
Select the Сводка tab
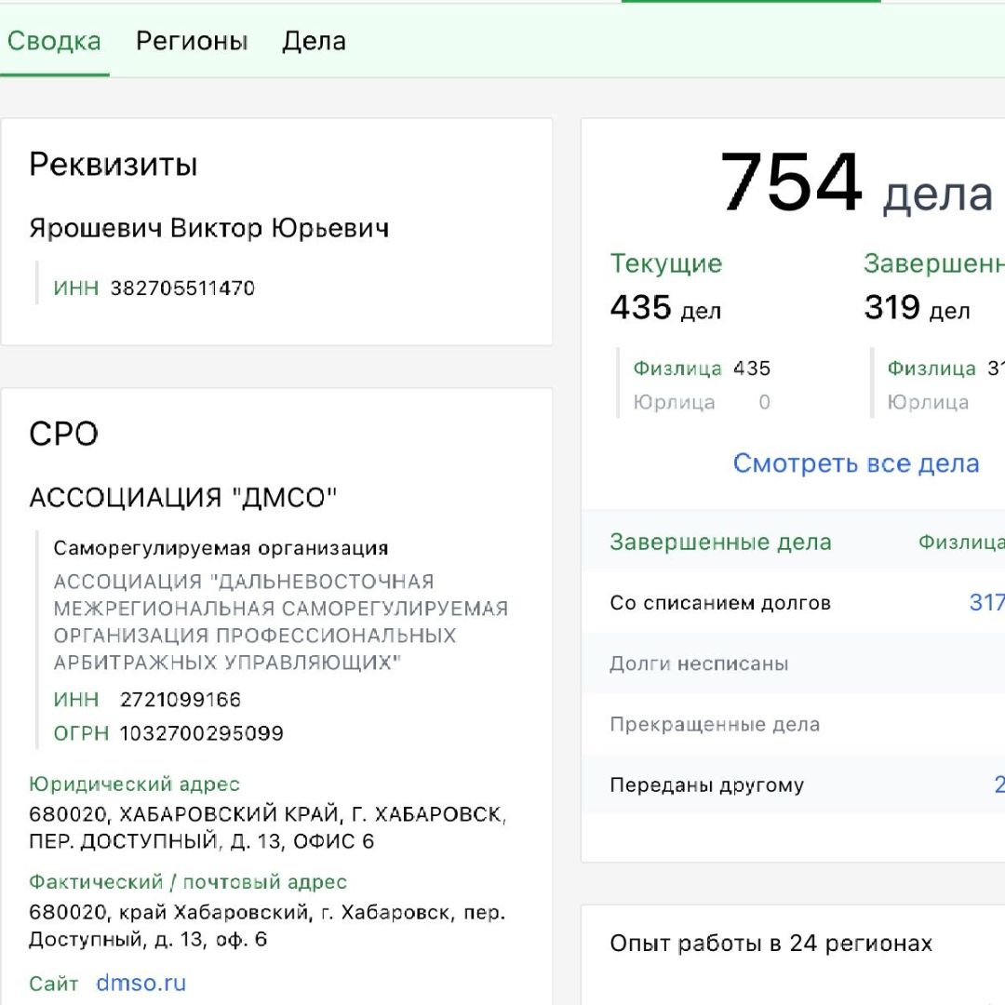tap(54, 41)
